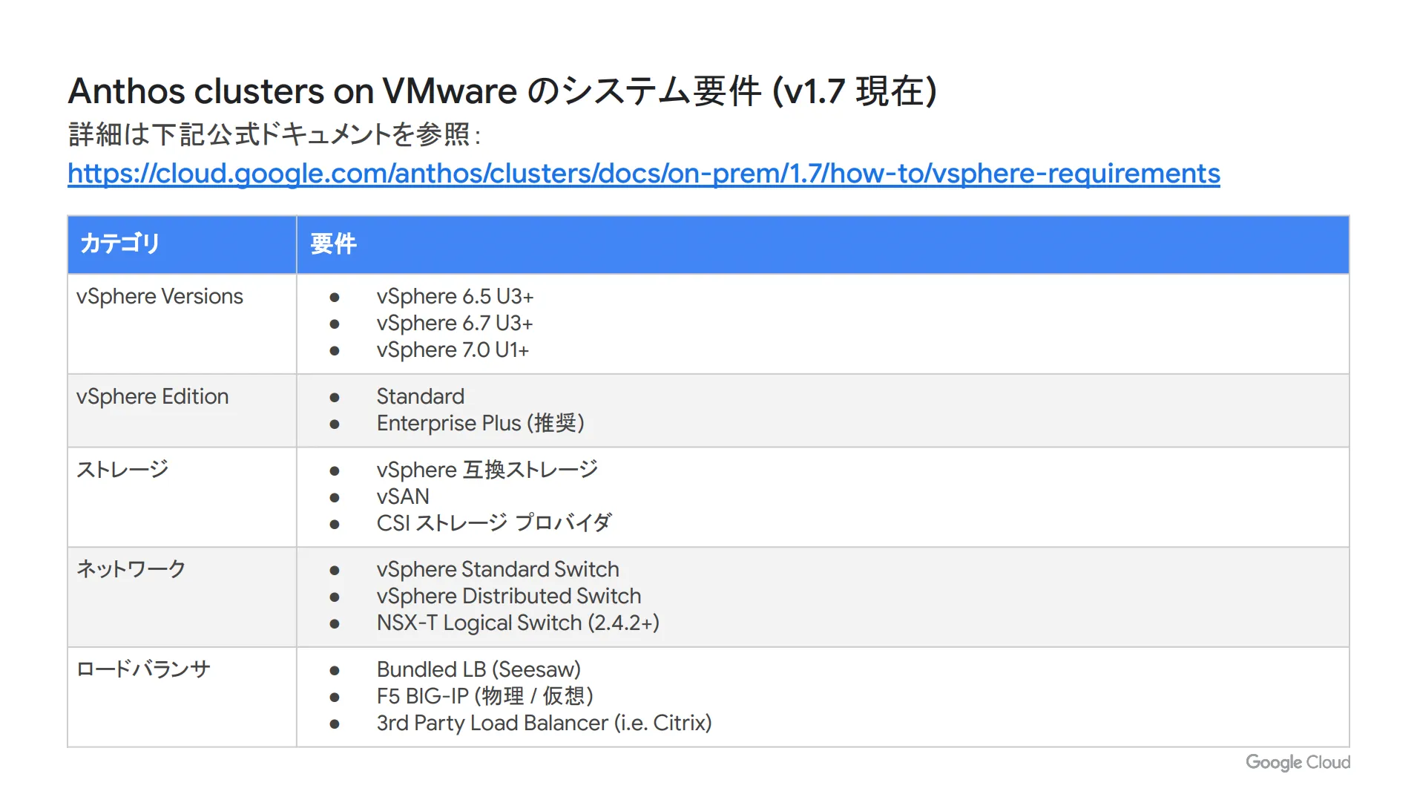Click the 'Standard' edition entry
This screenshot has height=797, width=1417.
pyautogui.click(x=420, y=396)
